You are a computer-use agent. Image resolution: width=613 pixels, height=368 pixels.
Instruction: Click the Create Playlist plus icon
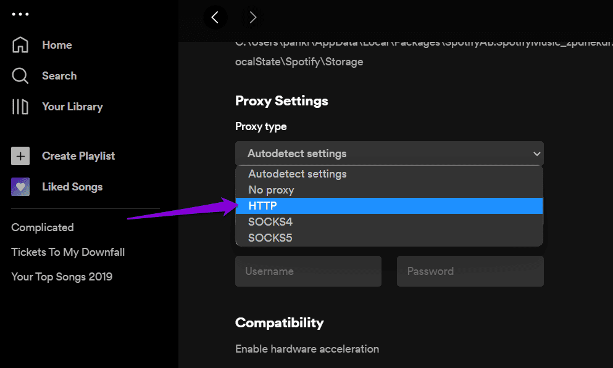[20, 156]
